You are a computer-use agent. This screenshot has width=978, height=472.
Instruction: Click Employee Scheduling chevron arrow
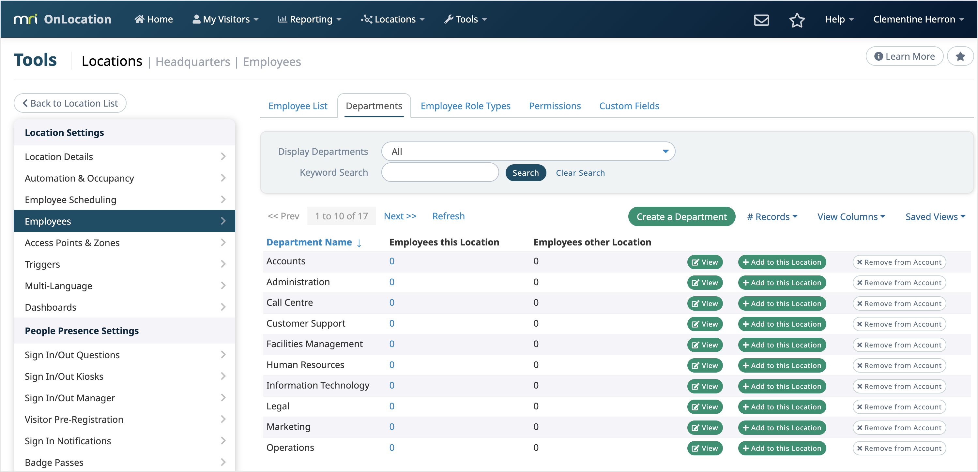tap(223, 199)
